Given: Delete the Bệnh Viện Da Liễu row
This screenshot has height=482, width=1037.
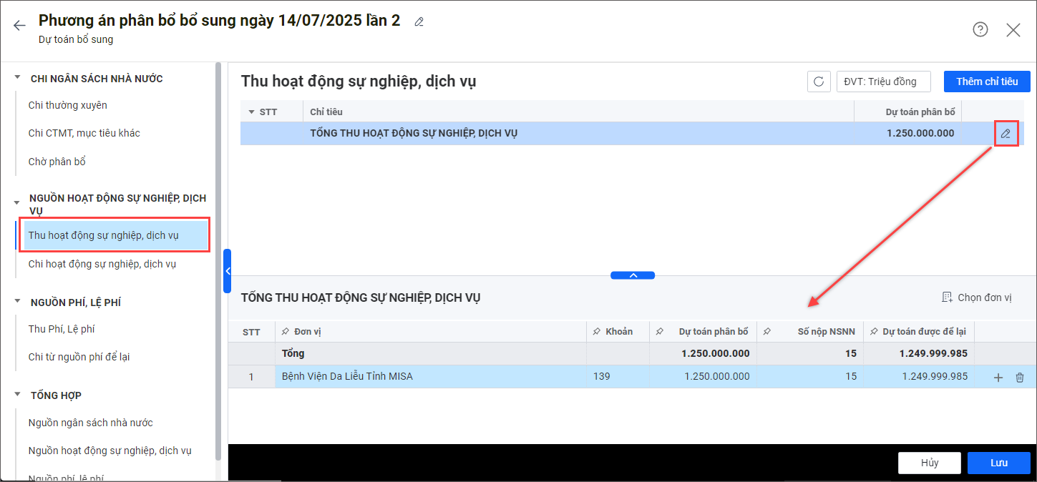Looking at the screenshot, I should pyautogui.click(x=1020, y=378).
